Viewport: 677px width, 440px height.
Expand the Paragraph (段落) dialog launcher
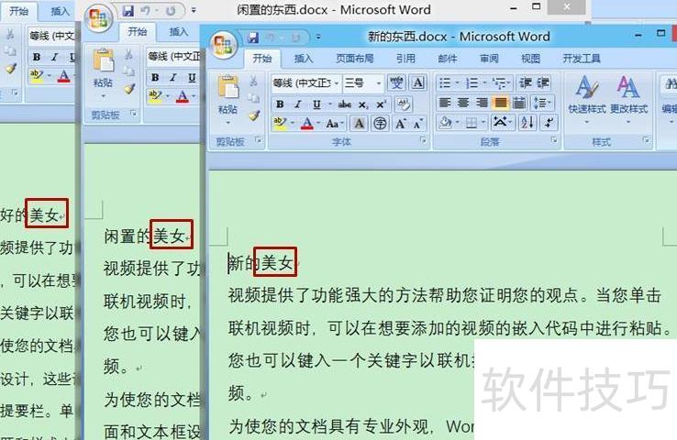coord(553,140)
